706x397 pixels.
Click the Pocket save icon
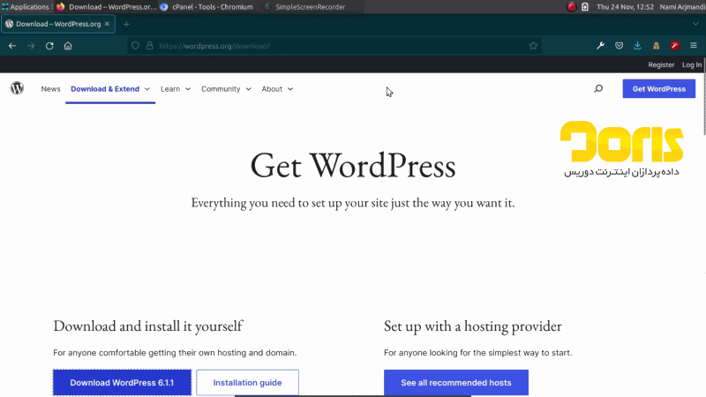620,46
